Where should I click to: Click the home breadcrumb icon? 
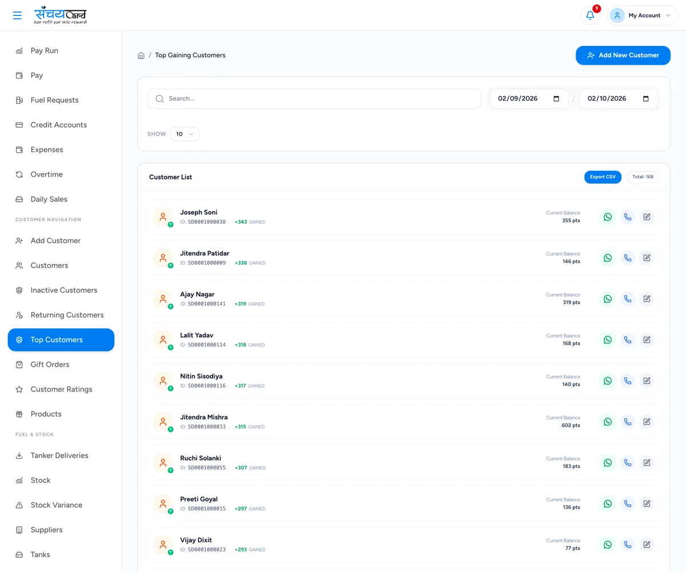(x=141, y=55)
